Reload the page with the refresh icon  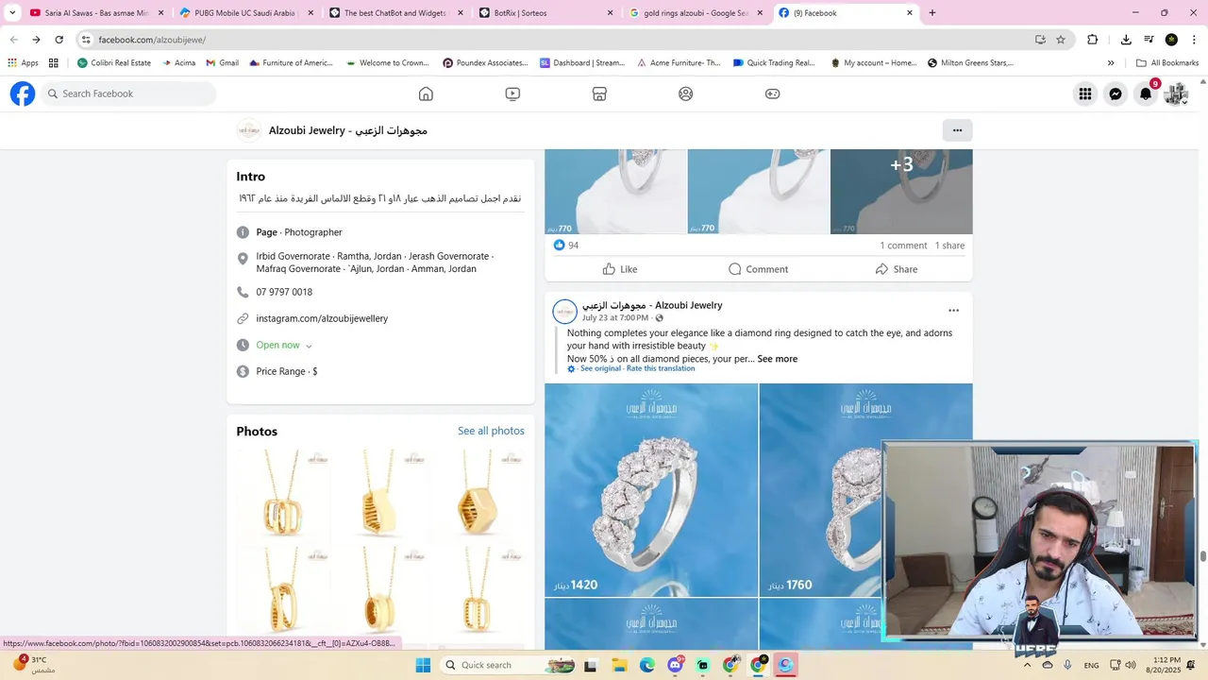pos(59,40)
